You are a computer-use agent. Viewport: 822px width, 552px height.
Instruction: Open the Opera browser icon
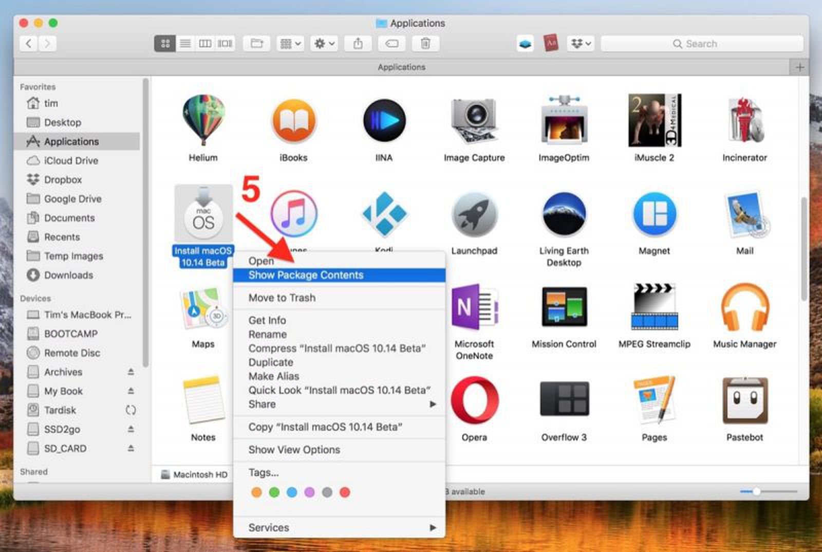[474, 401]
